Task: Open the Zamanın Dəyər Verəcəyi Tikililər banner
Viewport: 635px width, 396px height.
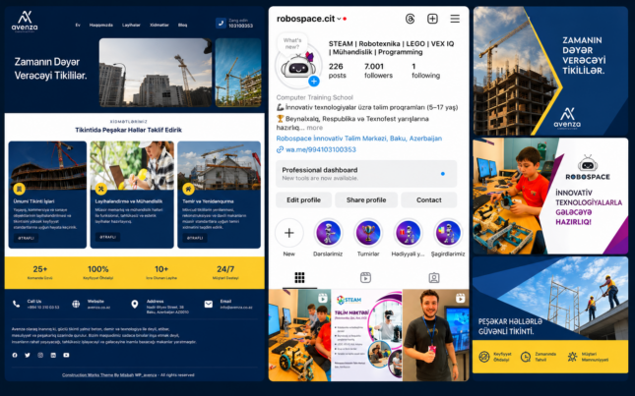Action: (x=550, y=71)
